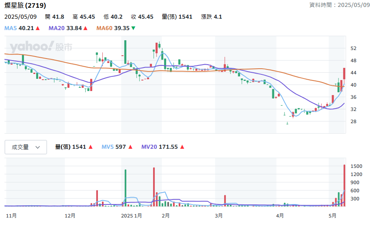The height and width of the screenshot is (226, 371).
Task: Select the MA5 moving average label
Action: (11, 28)
